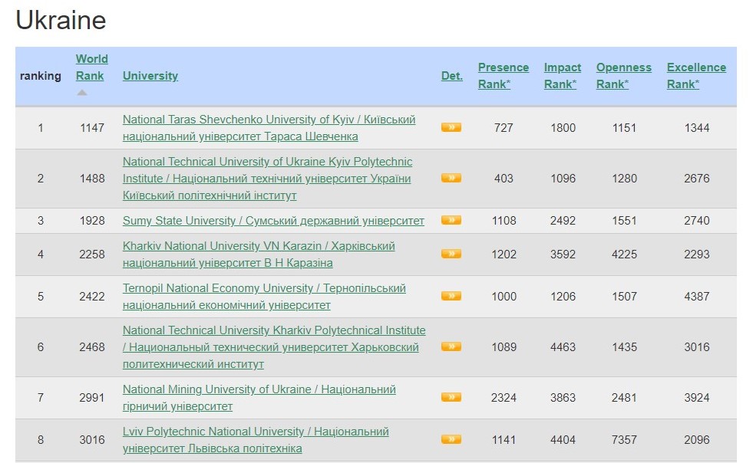
Task: Open National Taras Shevchenko University of Kyiv link
Action: coord(269,127)
